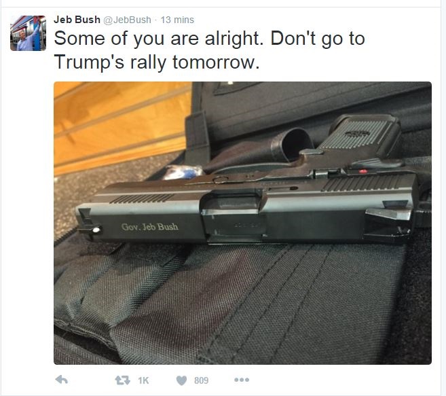Expand the attached handgun photo
Screen dimensions: 446x396
click(242, 223)
